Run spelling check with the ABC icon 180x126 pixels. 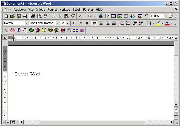pyautogui.click(x=46, y=16)
